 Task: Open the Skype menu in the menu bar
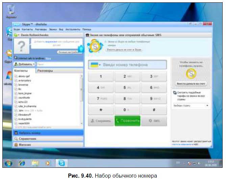tap(17, 29)
